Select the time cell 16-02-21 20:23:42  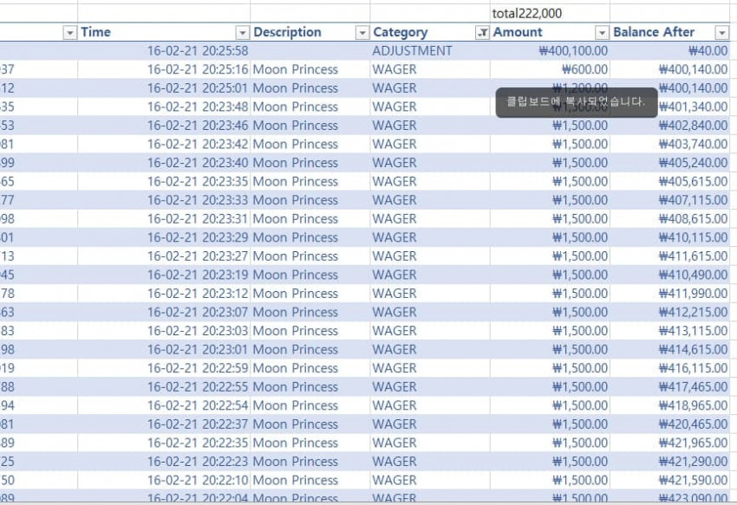click(164, 144)
